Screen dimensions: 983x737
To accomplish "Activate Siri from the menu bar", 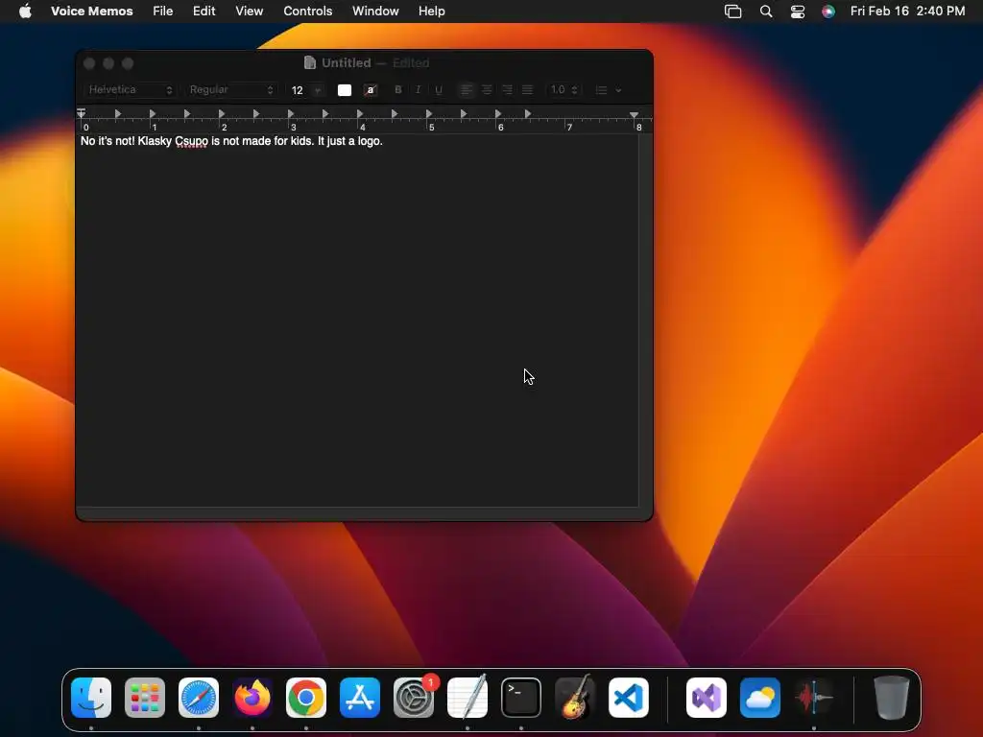I will (828, 12).
